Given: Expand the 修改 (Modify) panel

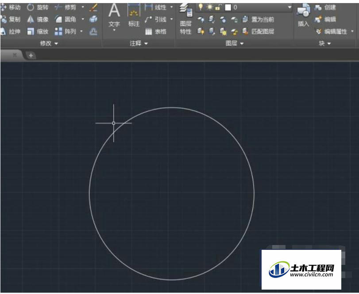Looking at the screenshot, I should point(49,43).
